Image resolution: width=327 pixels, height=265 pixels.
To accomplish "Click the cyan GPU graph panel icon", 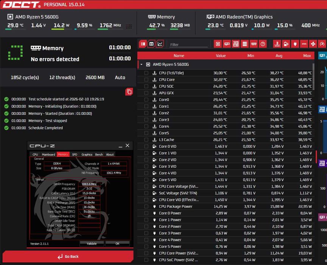I will 322,56.
